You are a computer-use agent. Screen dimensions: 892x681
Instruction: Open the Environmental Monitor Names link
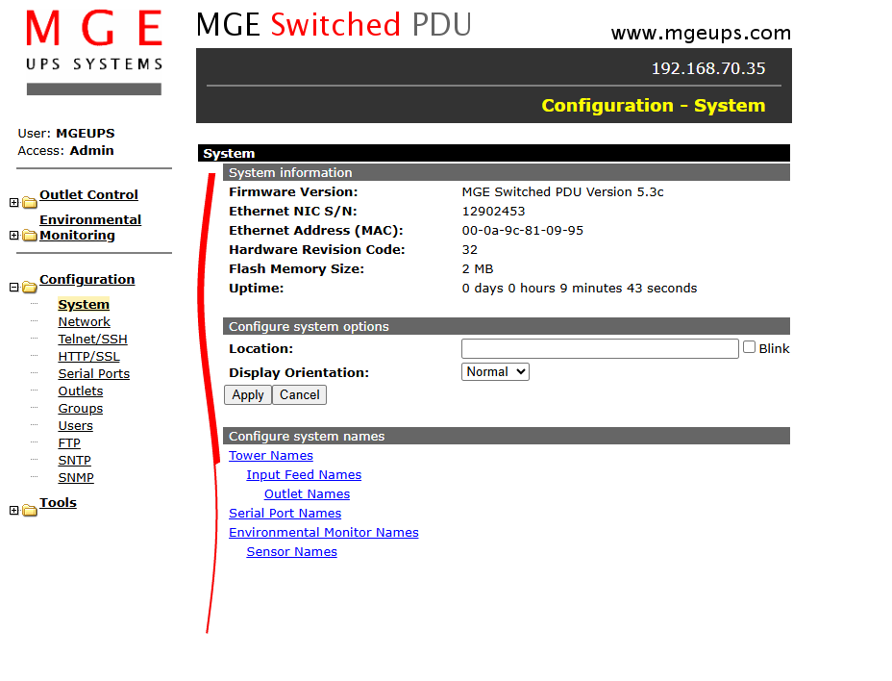[x=323, y=533]
